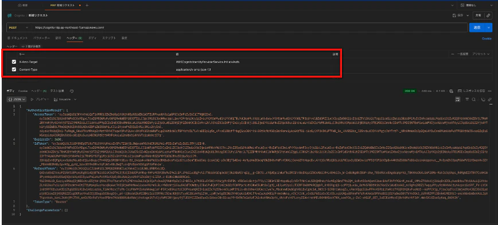Click the link icon in response toolbar

tap(490, 99)
